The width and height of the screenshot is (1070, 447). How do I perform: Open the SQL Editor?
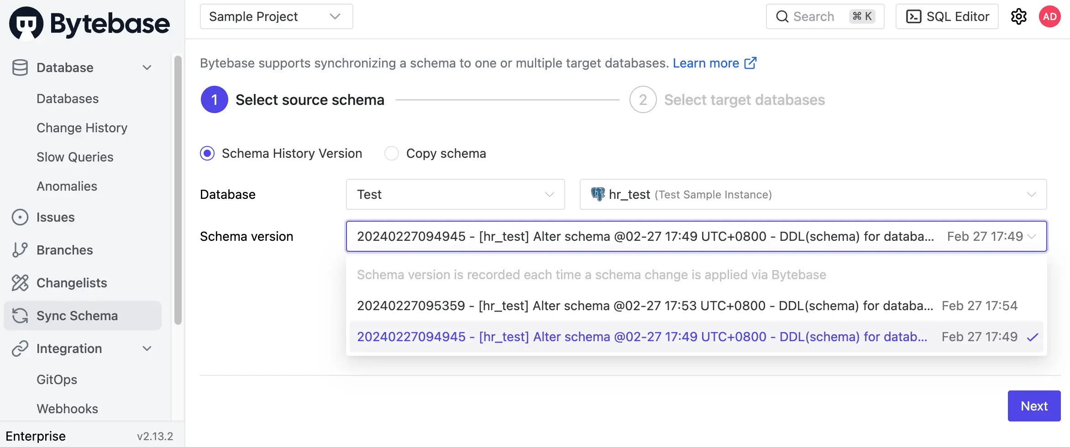tap(947, 16)
